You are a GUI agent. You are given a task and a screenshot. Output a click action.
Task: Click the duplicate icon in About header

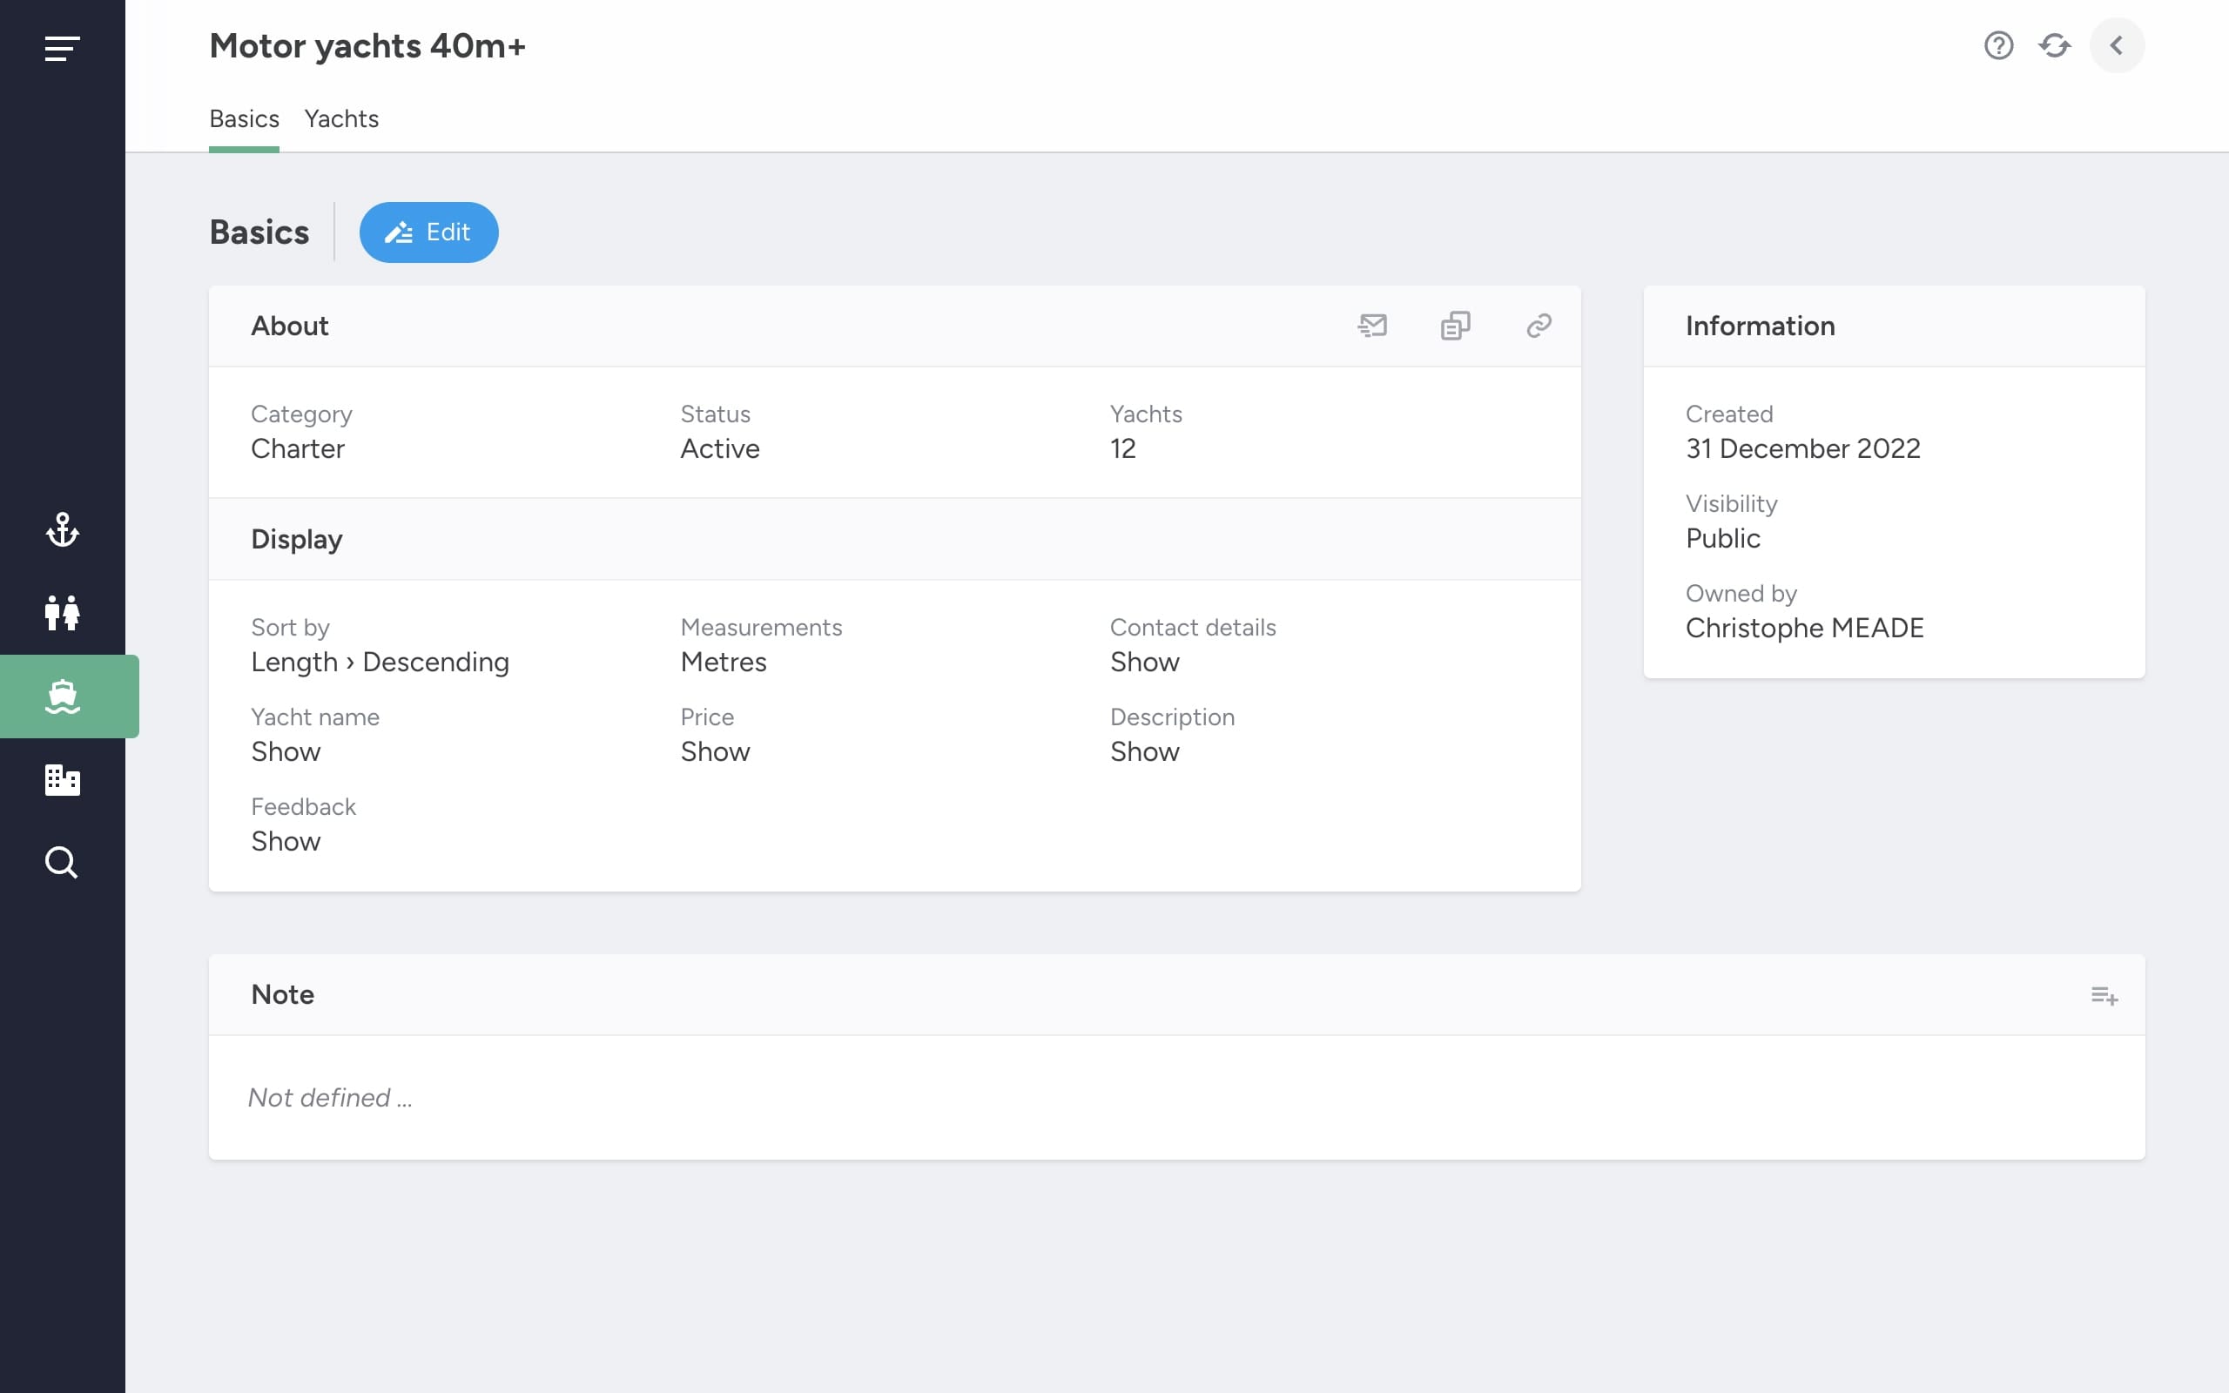click(x=1455, y=326)
